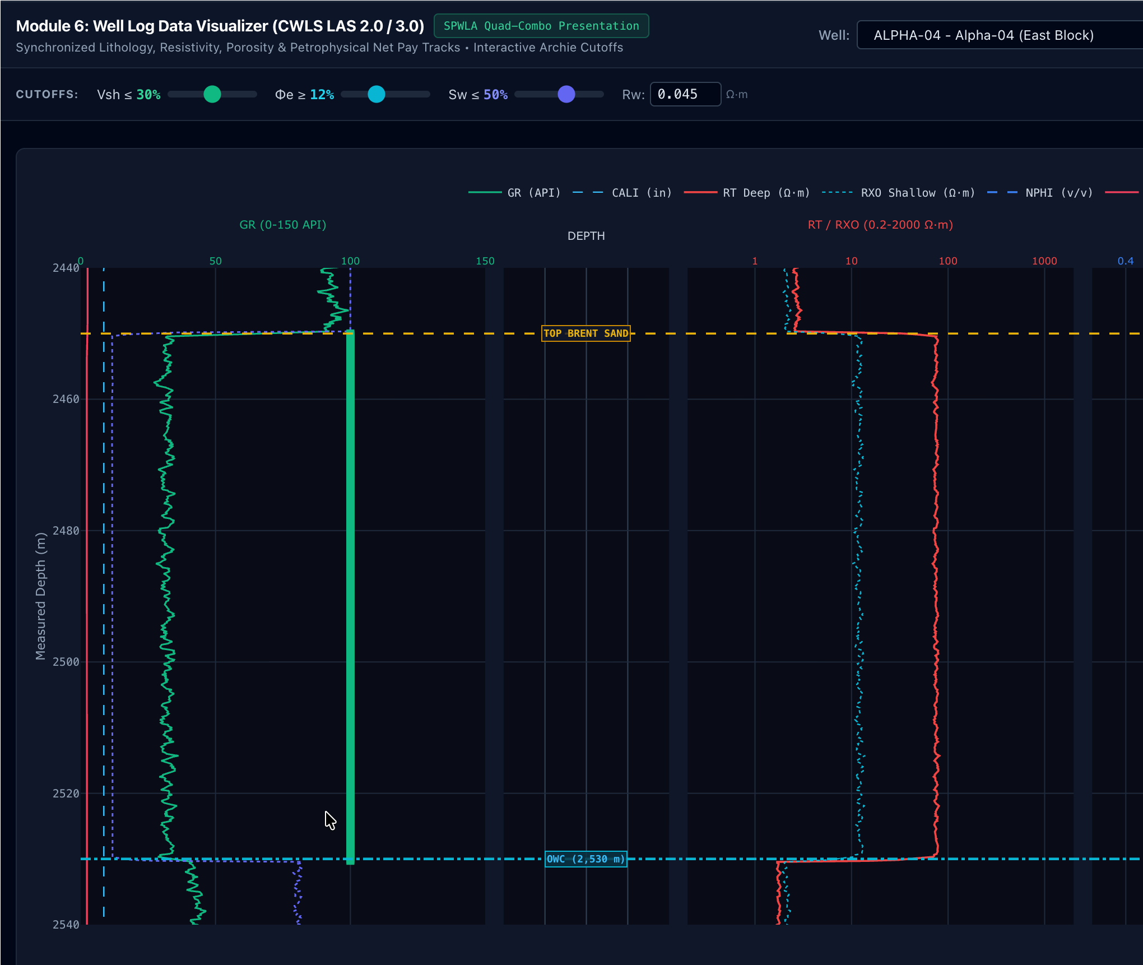Image resolution: width=1143 pixels, height=965 pixels.
Task: Click the GR (0-150 API) track title
Action: click(x=283, y=225)
